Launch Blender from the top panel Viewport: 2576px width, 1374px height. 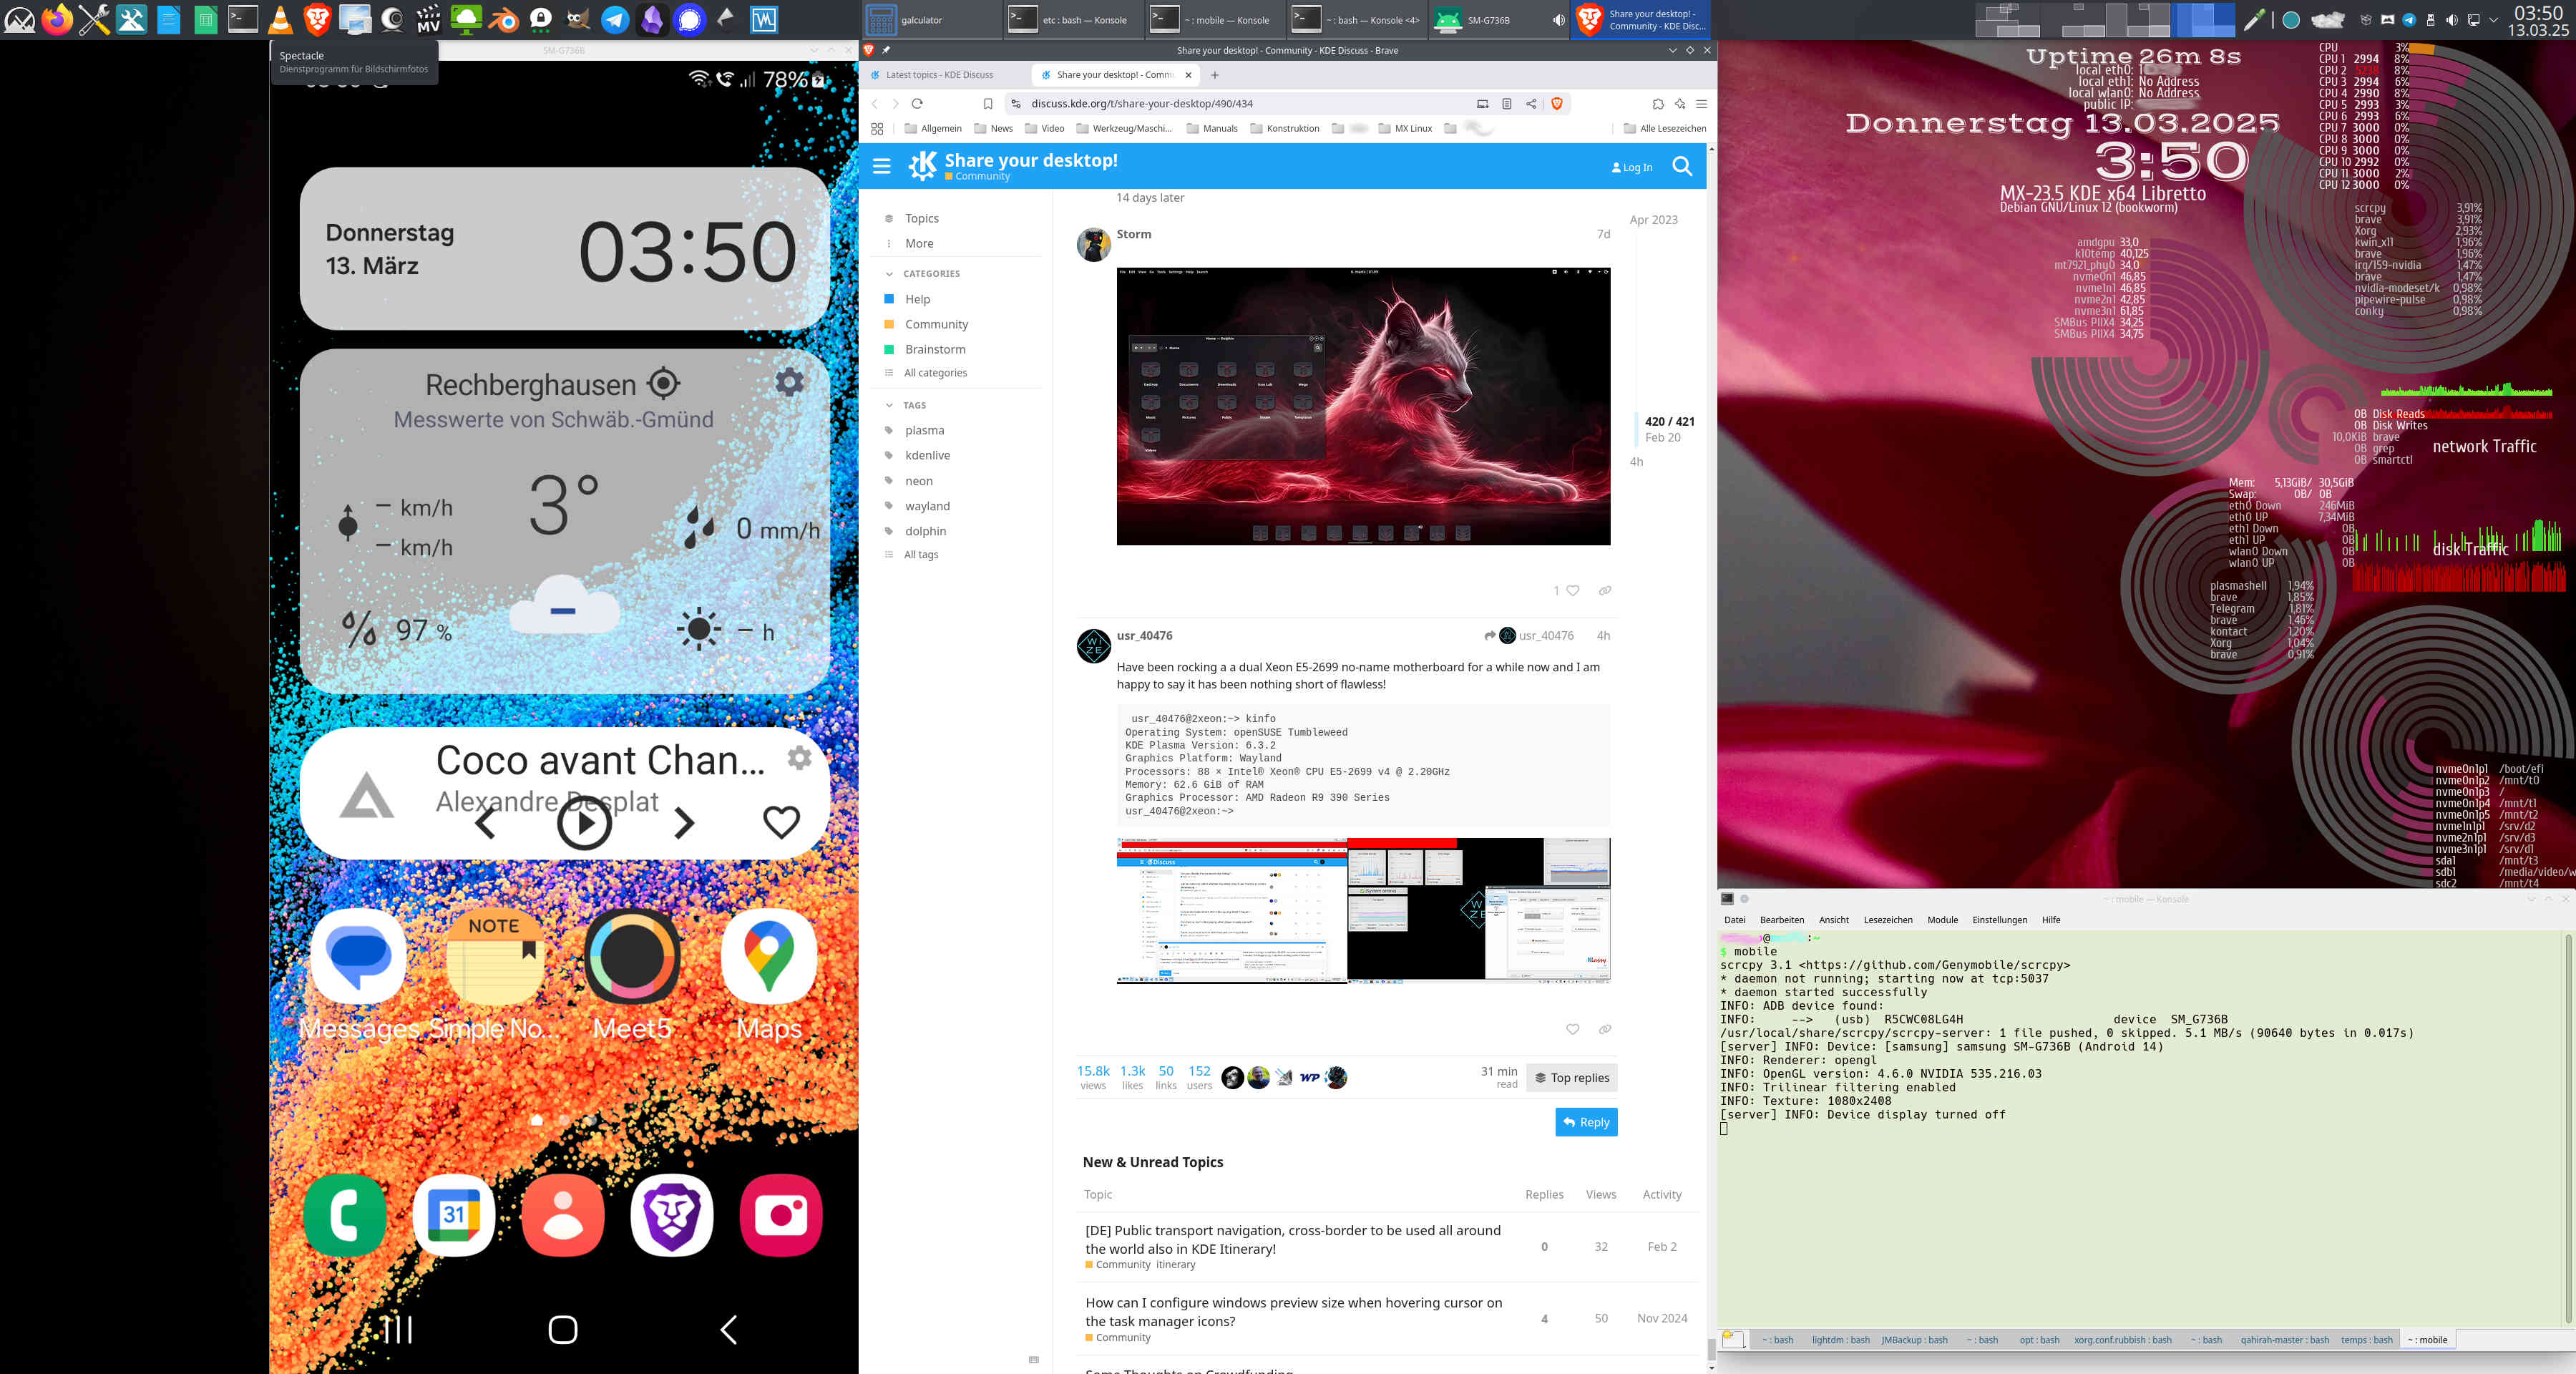point(503,19)
